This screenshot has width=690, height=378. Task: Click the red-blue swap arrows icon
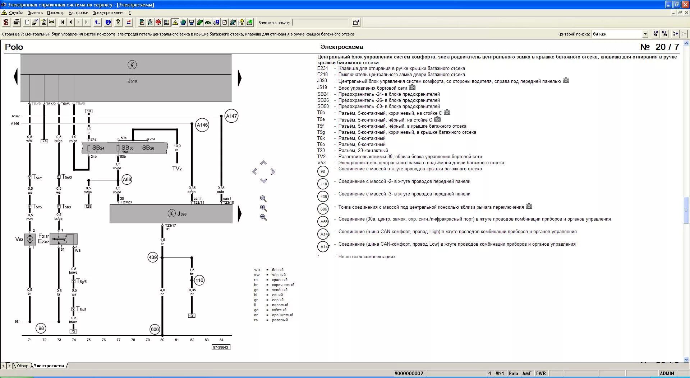pyautogui.click(x=129, y=22)
